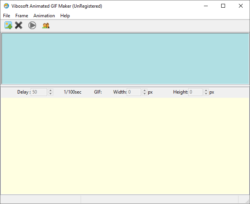Click the two-people toolbar icon
The height and width of the screenshot is (204, 250).
[x=46, y=25]
